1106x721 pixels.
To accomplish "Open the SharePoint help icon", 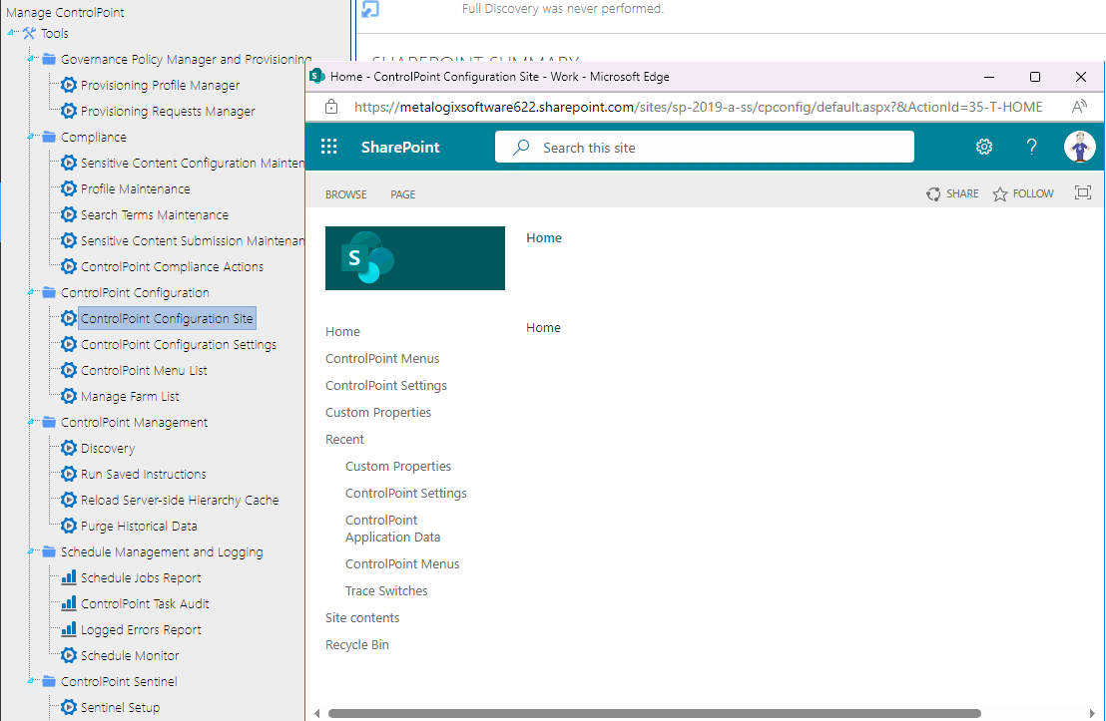I will 1031,146.
